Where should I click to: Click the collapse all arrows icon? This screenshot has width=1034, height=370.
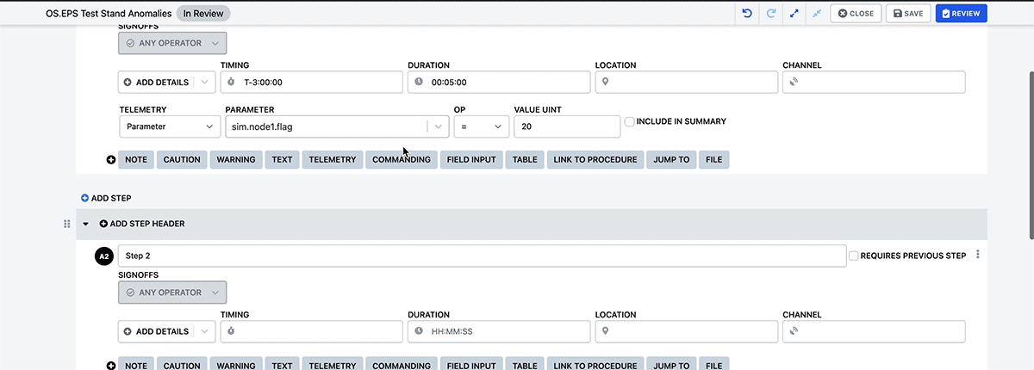pos(816,13)
